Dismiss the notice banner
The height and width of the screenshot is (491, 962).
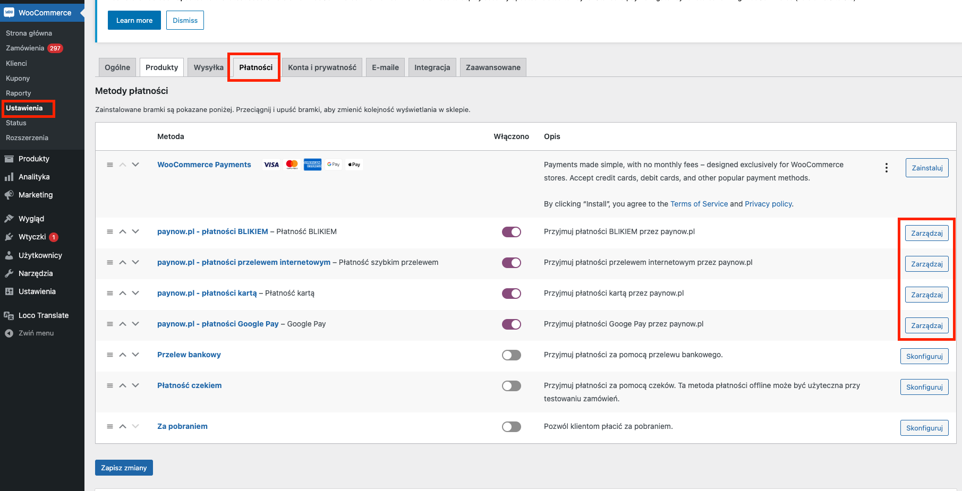pos(185,20)
